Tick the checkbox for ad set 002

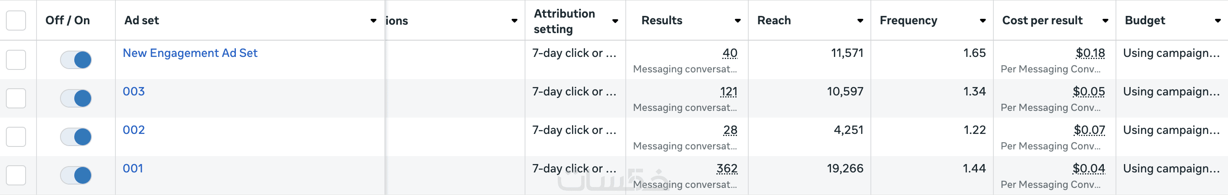16,137
